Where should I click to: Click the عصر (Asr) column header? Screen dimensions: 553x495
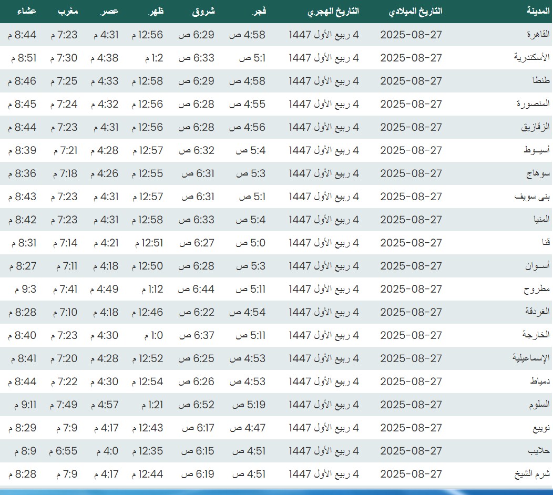110,11
